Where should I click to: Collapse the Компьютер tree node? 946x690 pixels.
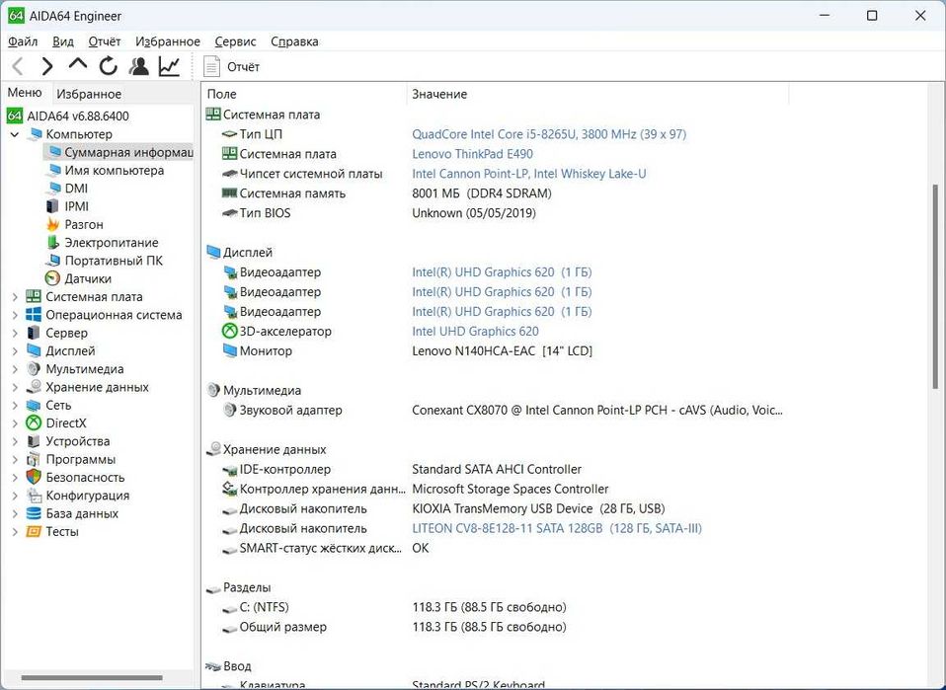pos(15,134)
